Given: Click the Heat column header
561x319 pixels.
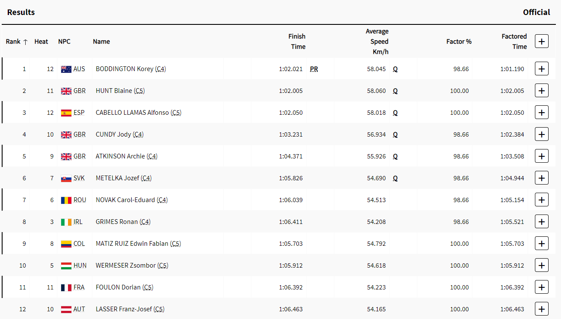Looking at the screenshot, I should (41, 42).
